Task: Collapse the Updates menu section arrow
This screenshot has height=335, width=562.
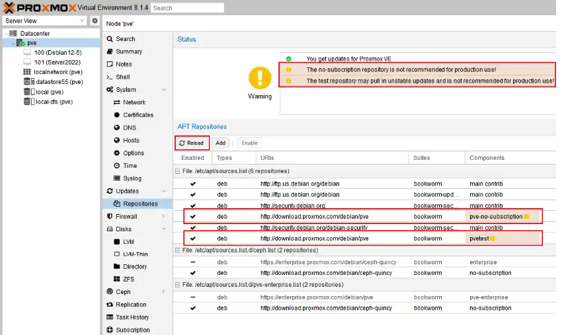Action: point(164,192)
